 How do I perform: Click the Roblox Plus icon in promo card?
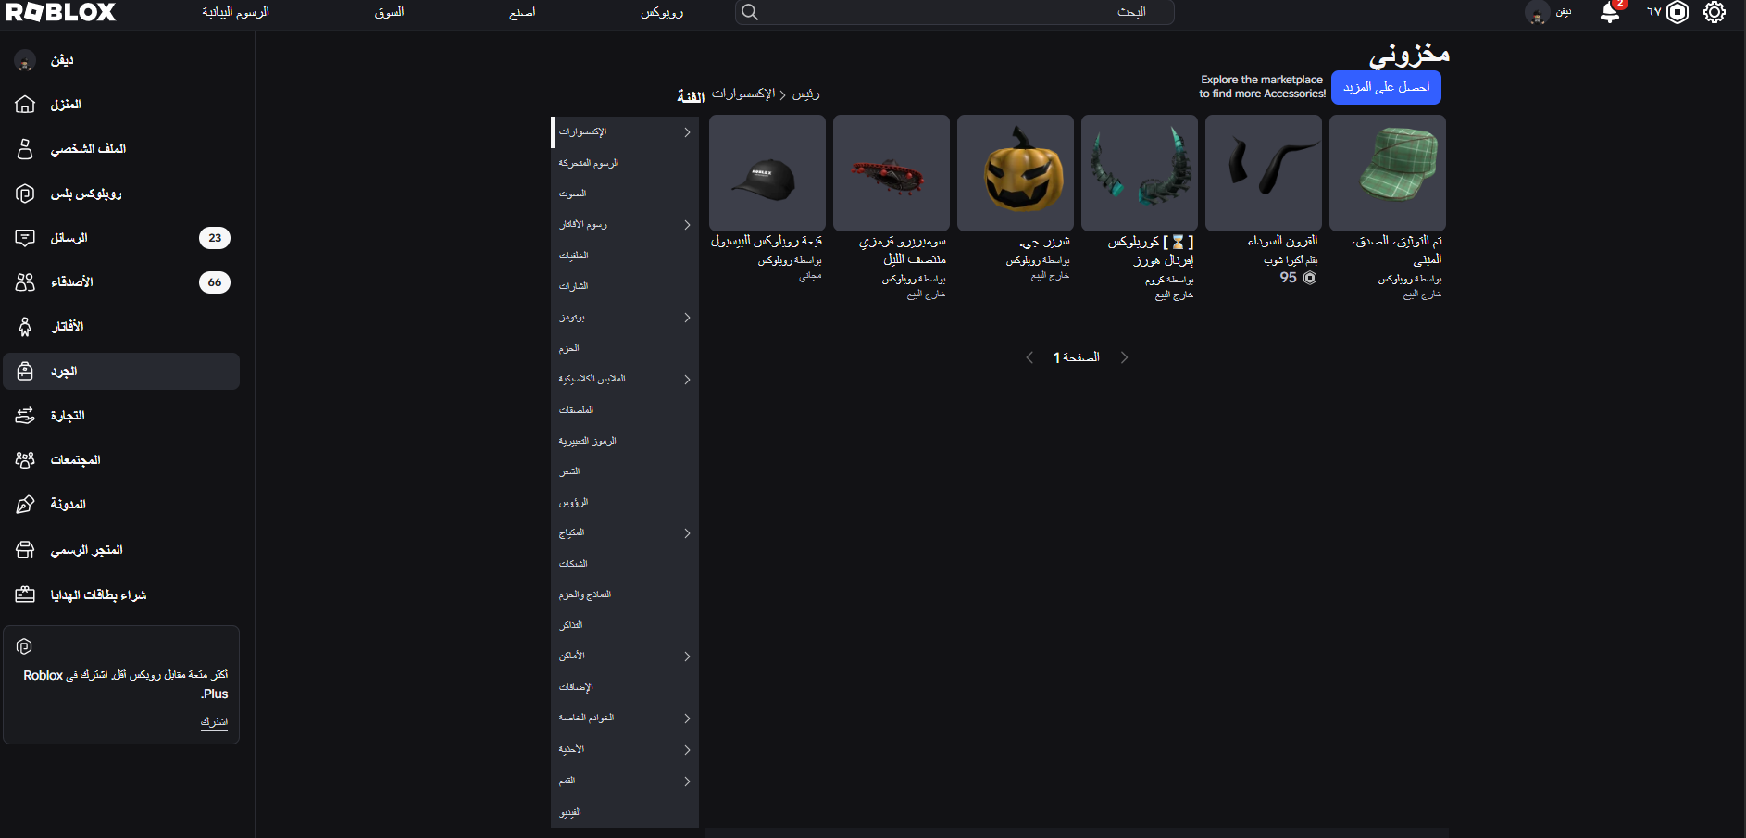(x=25, y=646)
